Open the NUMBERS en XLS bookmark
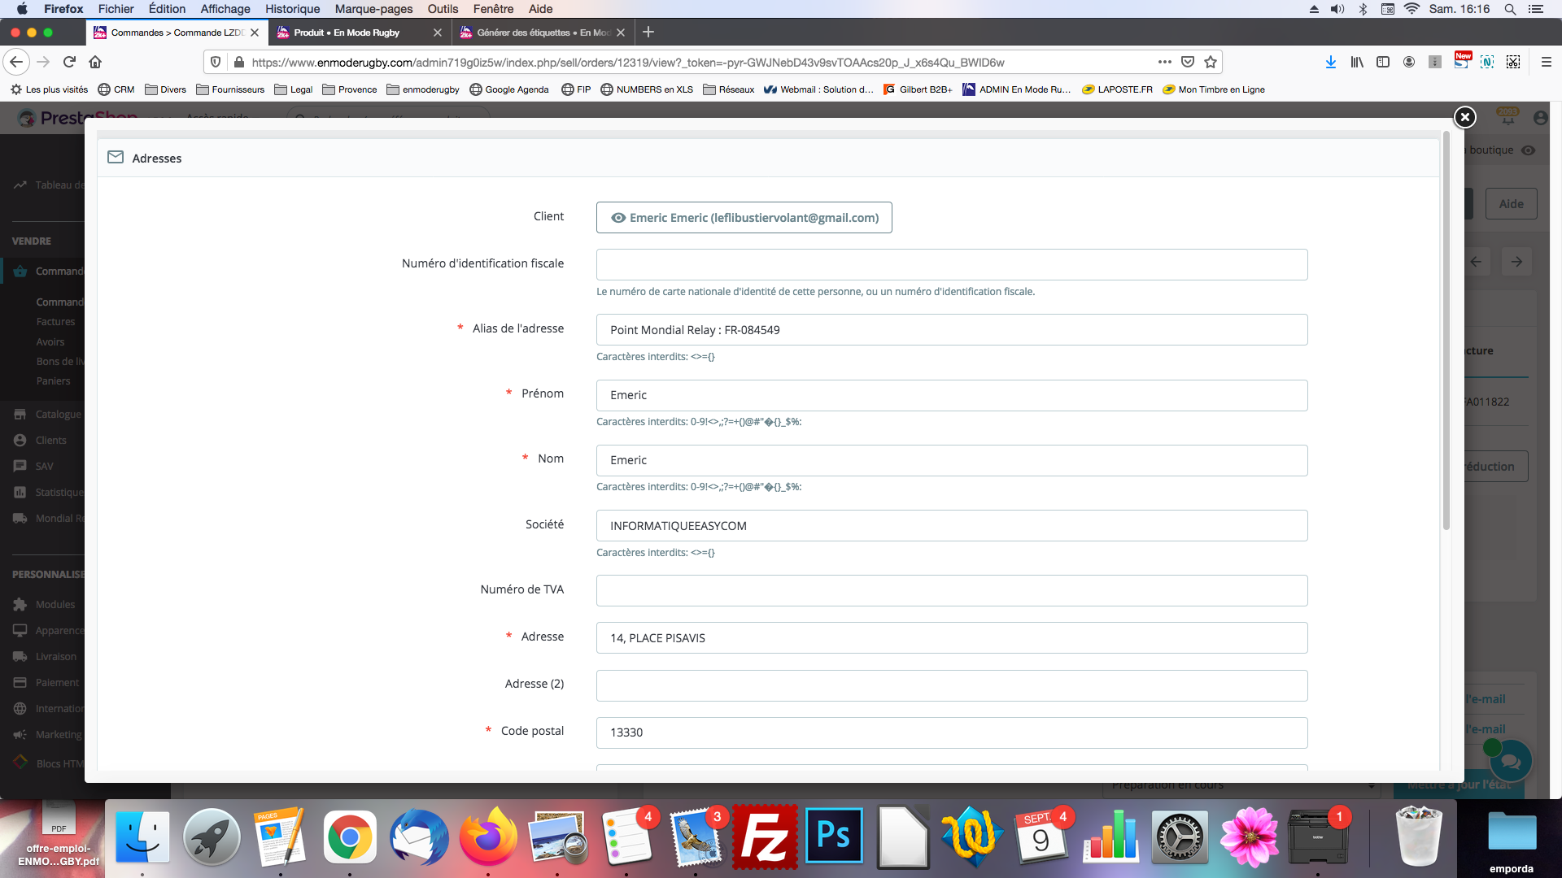The height and width of the screenshot is (878, 1562). (647, 89)
